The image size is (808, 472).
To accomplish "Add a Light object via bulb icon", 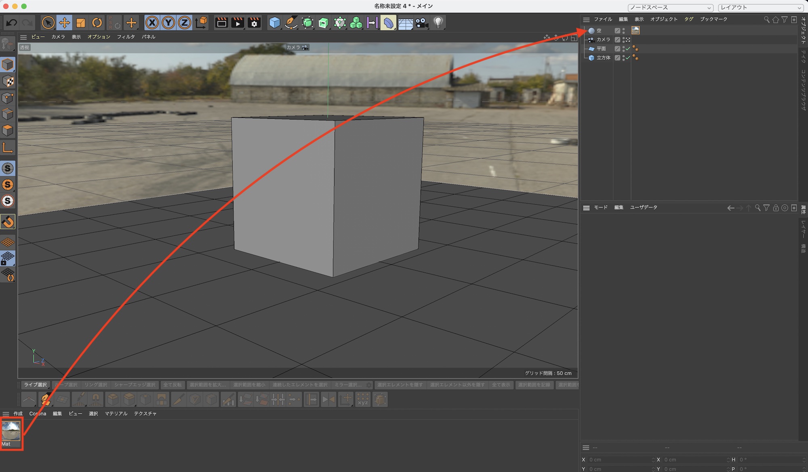I will point(438,23).
